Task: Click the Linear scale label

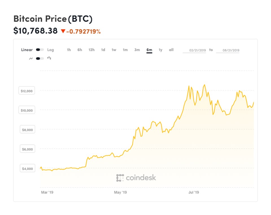Action: [x=27, y=50]
